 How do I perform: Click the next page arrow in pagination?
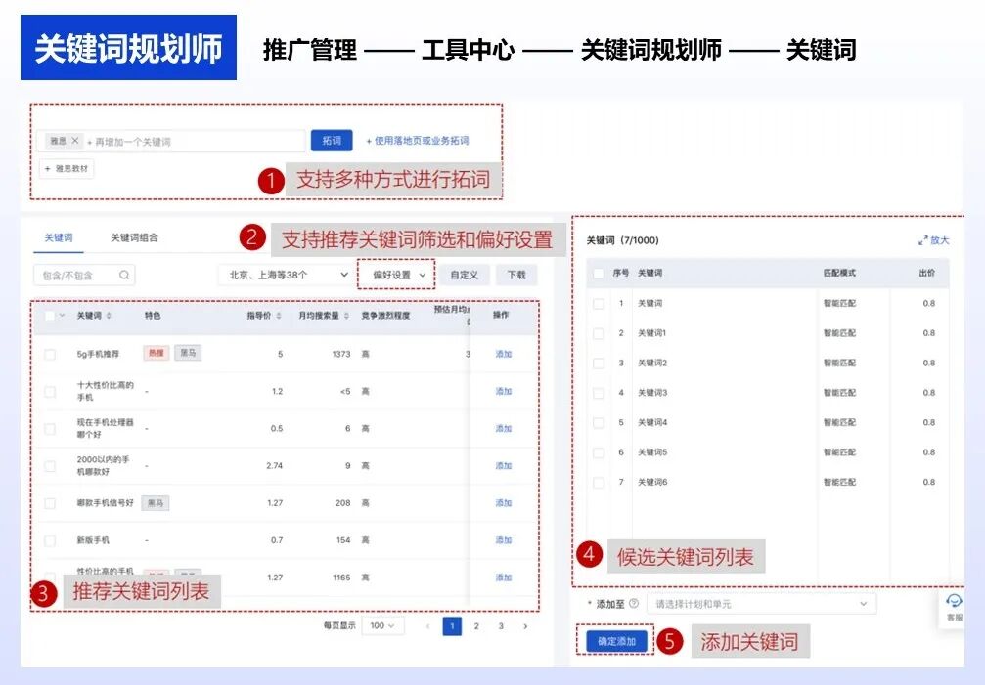[x=523, y=625]
